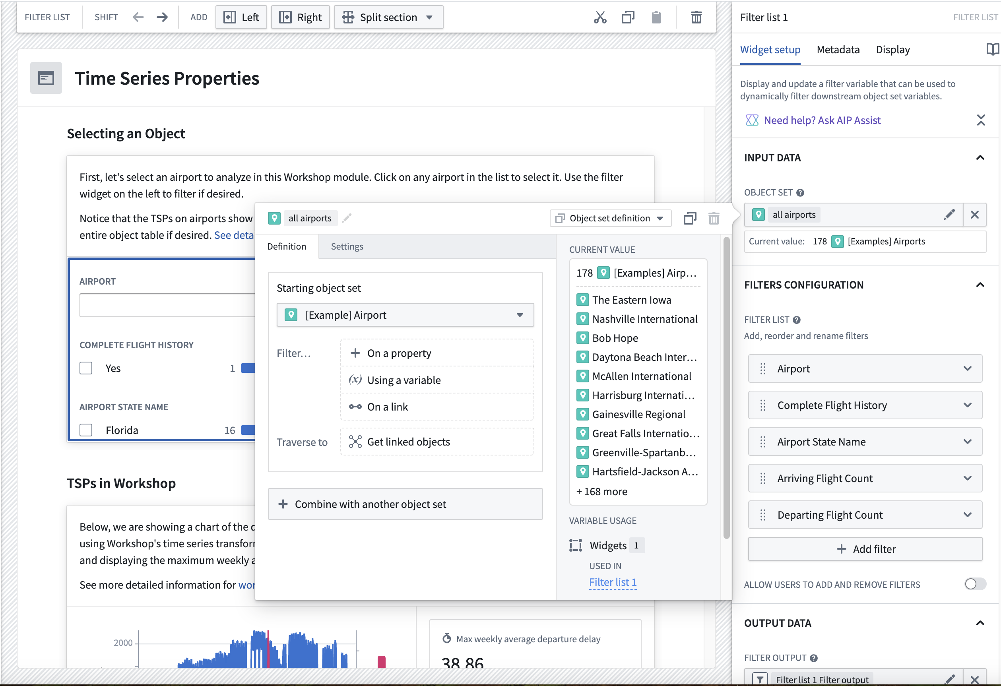Combine with another object set
The width and height of the screenshot is (1001, 686).
pos(405,504)
